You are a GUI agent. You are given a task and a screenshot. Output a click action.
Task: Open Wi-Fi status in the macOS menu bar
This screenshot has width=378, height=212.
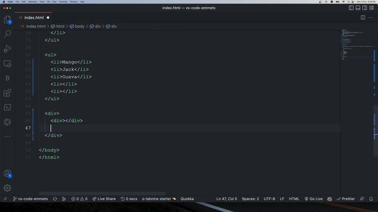click(343, 2)
